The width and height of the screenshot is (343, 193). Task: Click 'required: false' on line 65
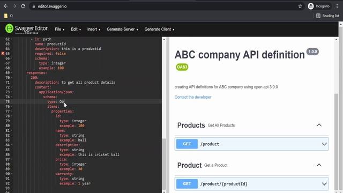point(50,54)
